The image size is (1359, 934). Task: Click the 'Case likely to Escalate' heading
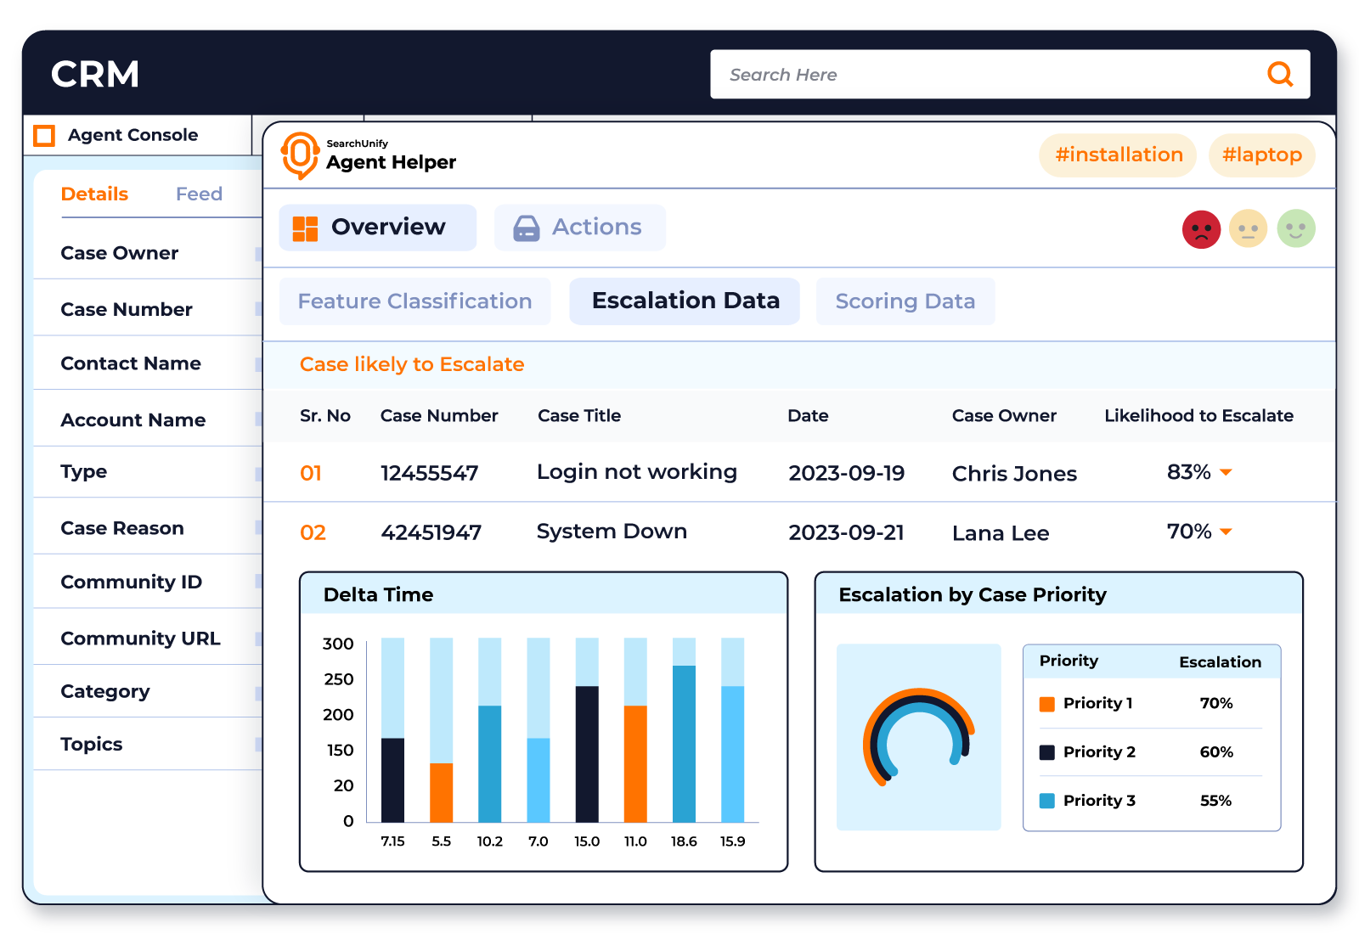click(x=412, y=364)
